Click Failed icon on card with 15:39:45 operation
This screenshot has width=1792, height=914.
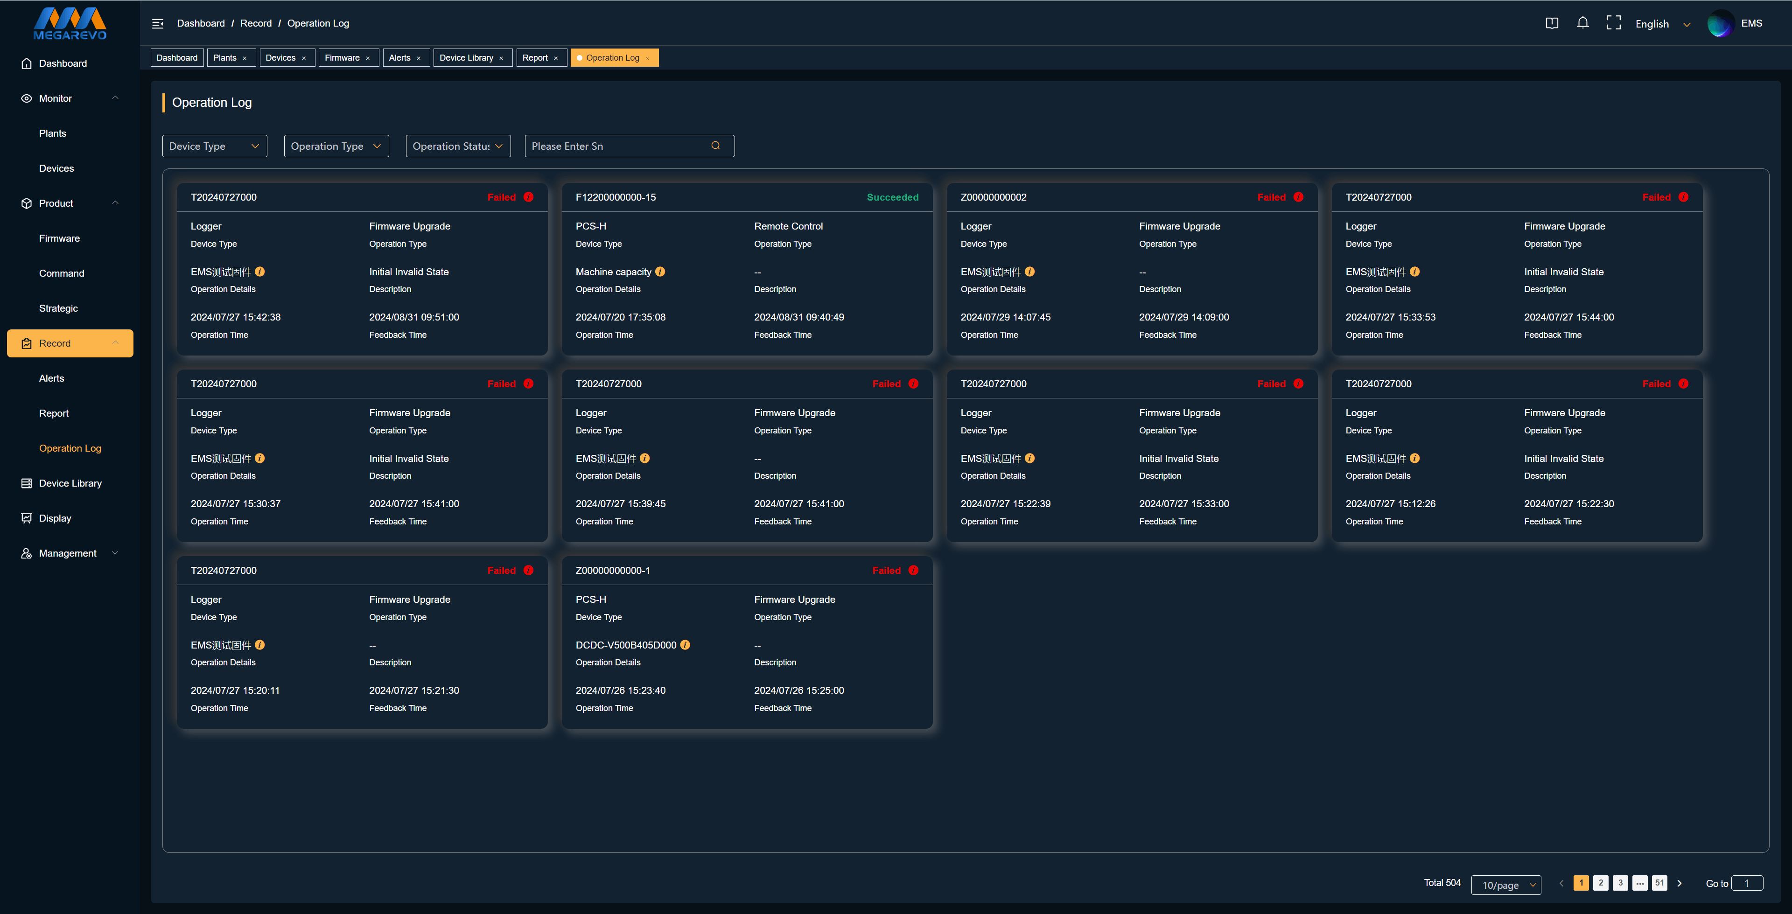pos(913,383)
